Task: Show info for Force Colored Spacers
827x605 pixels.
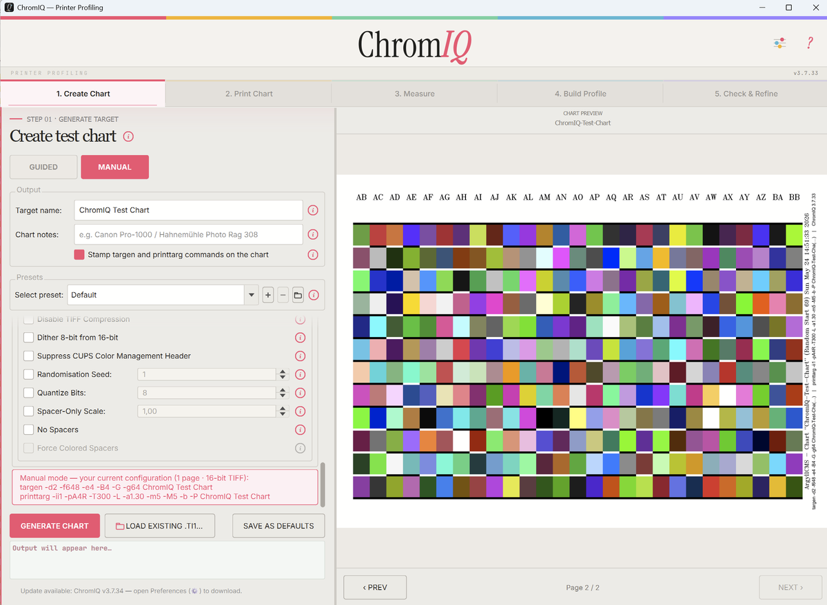Action: (x=300, y=449)
